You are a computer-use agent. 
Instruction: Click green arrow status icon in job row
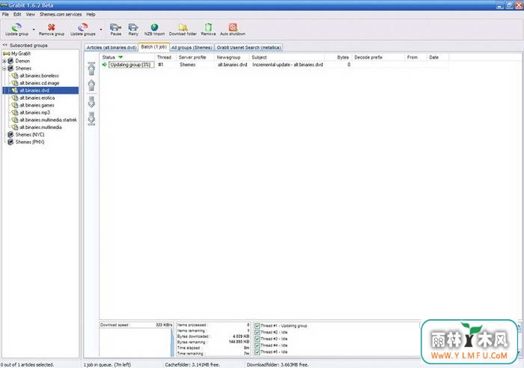click(x=105, y=64)
